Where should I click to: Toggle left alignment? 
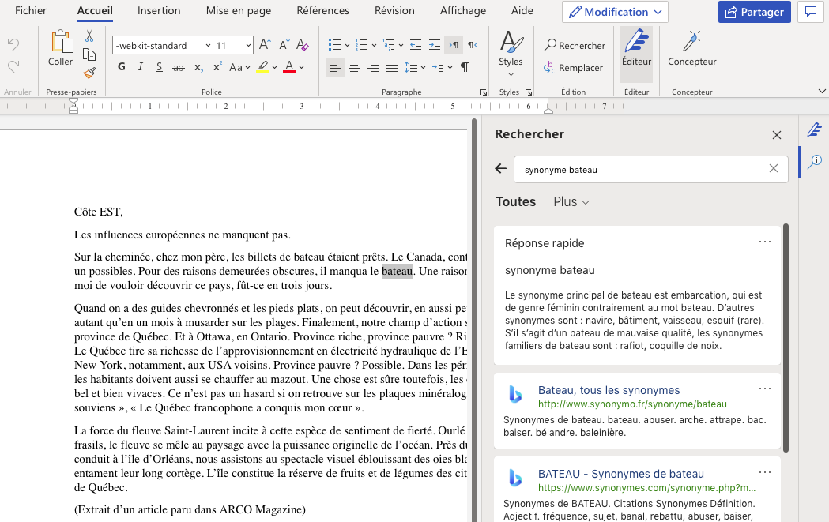(x=334, y=67)
